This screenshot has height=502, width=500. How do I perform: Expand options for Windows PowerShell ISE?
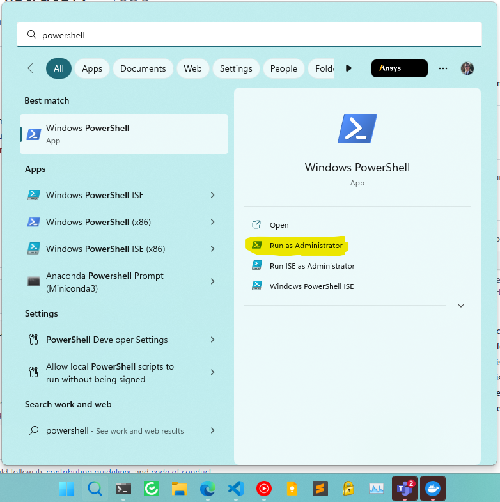pyautogui.click(x=212, y=195)
